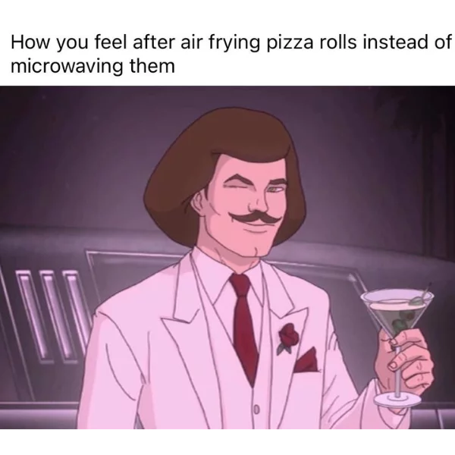Click the red pocket square
Image resolution: width=455 pixels, height=455 pixels.
[306, 360]
